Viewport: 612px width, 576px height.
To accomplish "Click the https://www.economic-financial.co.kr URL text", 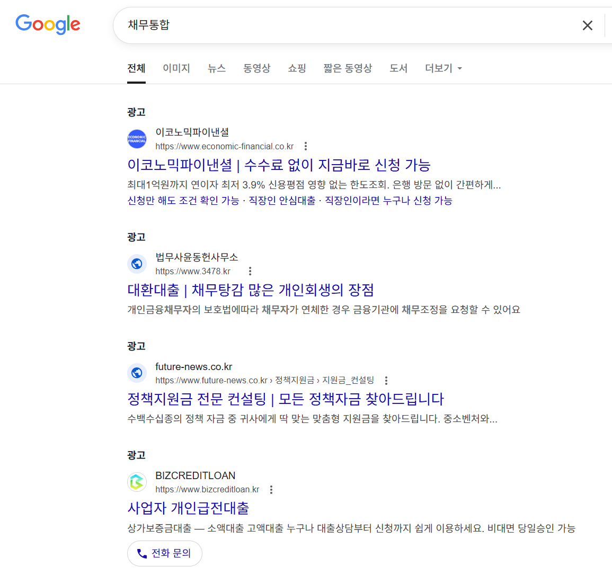I will tap(225, 146).
